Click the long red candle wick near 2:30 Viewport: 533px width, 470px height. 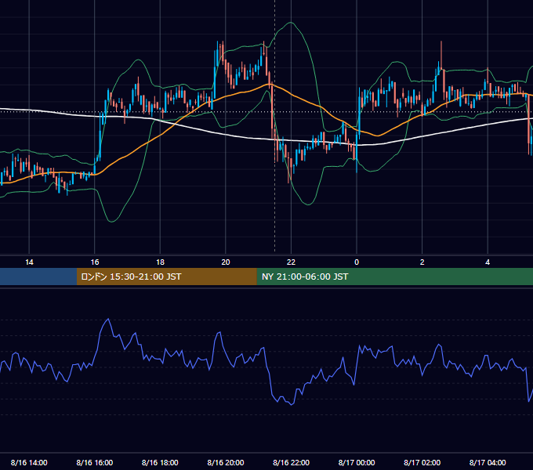point(441,55)
